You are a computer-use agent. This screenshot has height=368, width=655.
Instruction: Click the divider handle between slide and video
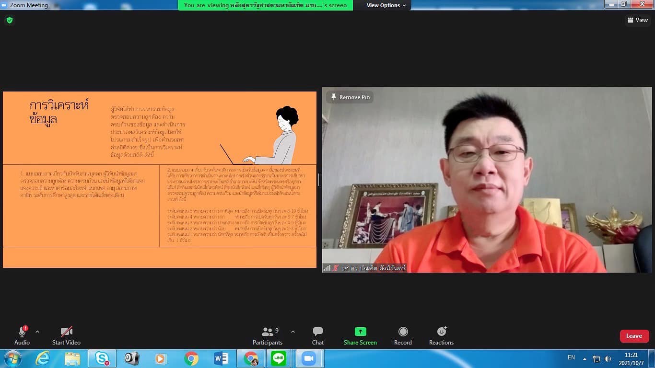[x=319, y=180]
